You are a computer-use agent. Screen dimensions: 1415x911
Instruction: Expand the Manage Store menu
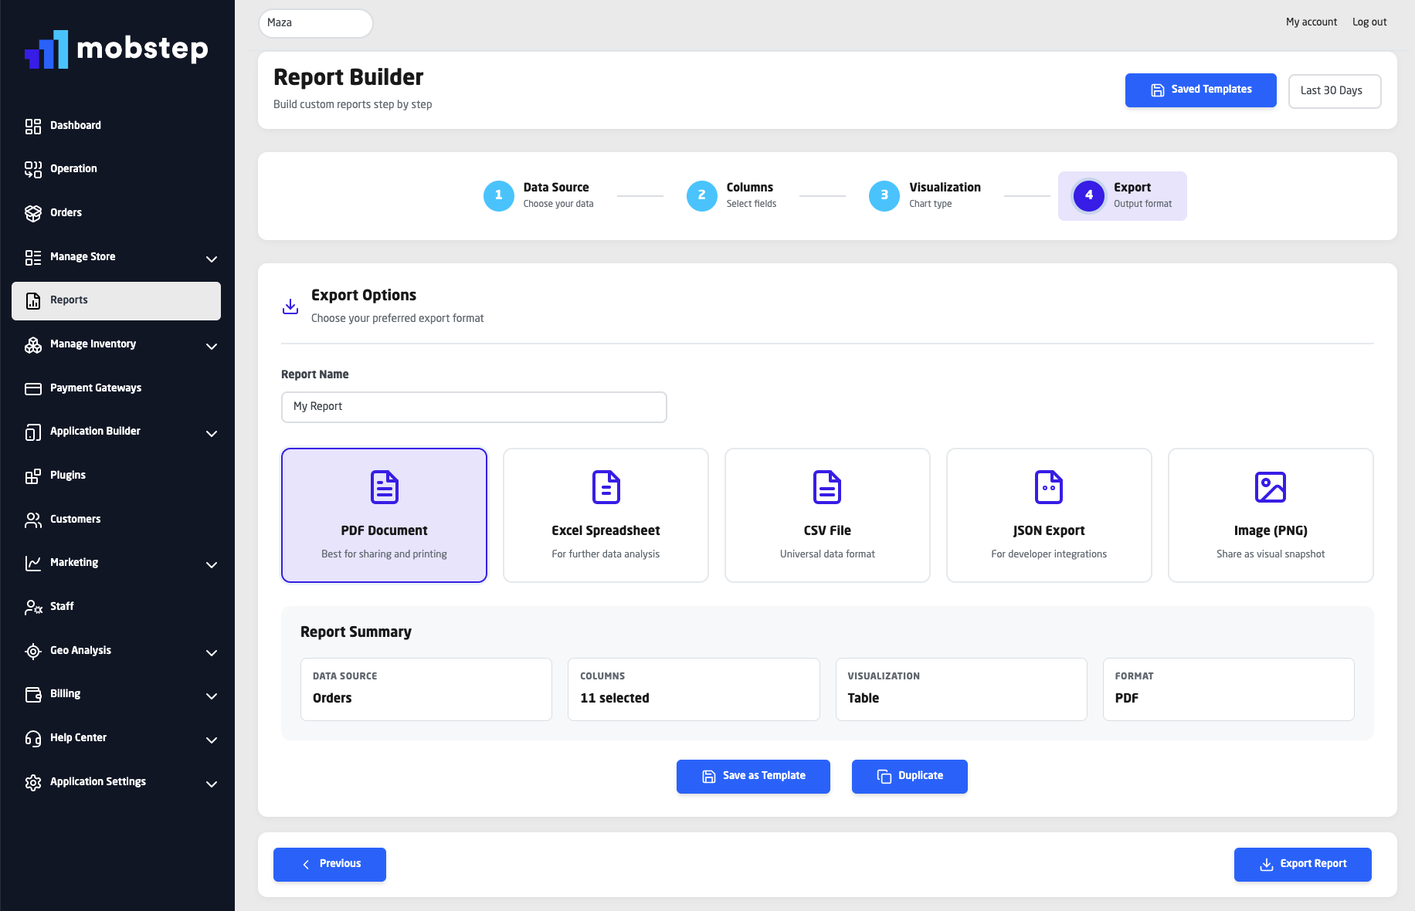coord(212,259)
